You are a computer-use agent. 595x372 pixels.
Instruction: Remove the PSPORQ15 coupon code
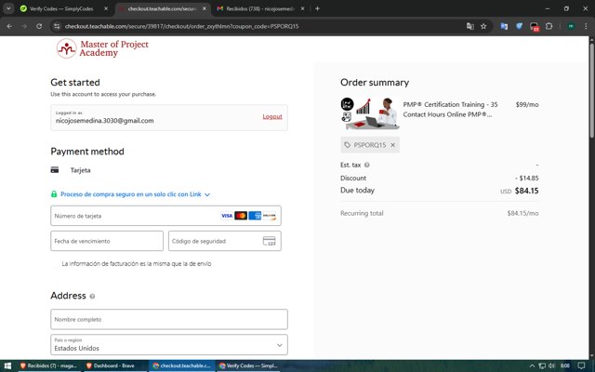coord(392,145)
